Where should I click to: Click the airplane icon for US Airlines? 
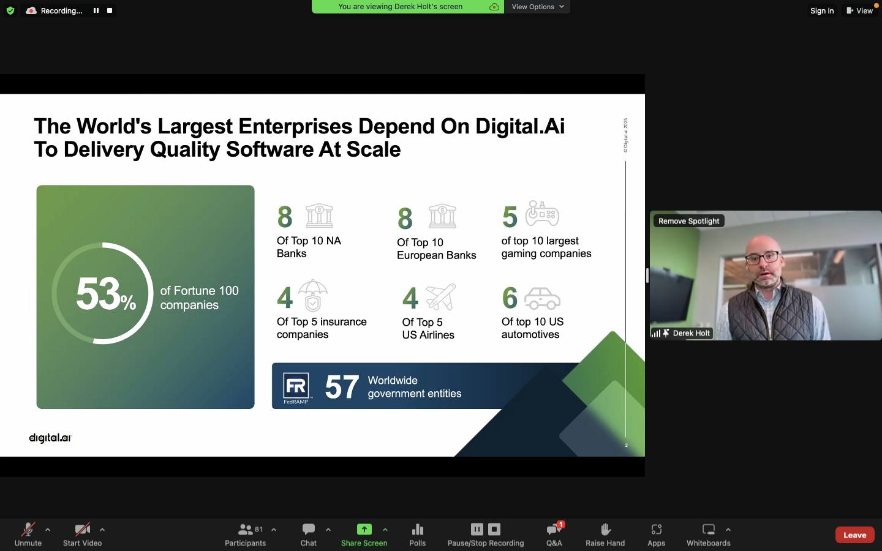(441, 297)
